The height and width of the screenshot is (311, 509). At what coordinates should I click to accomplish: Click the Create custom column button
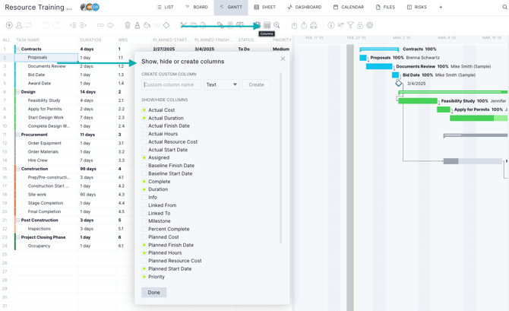pos(257,84)
